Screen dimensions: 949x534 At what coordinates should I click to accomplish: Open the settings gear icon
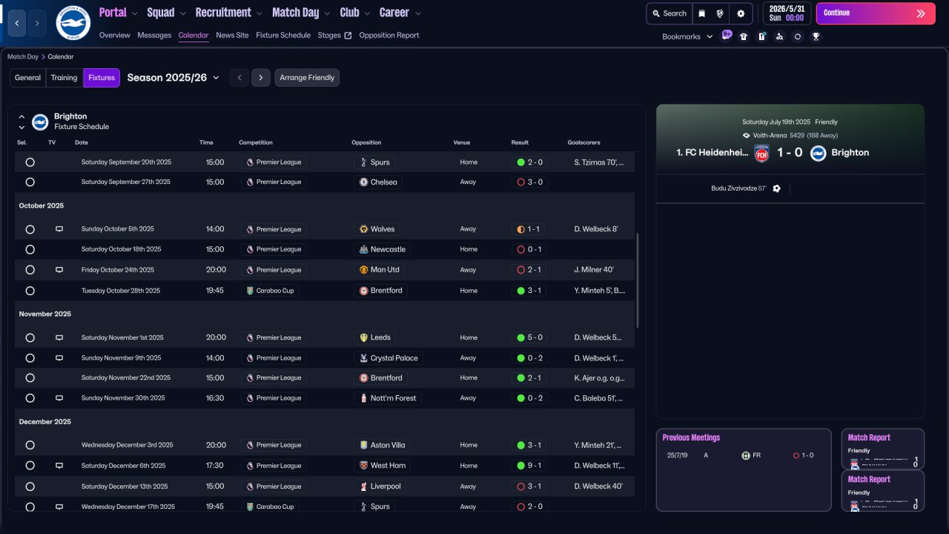coord(741,13)
